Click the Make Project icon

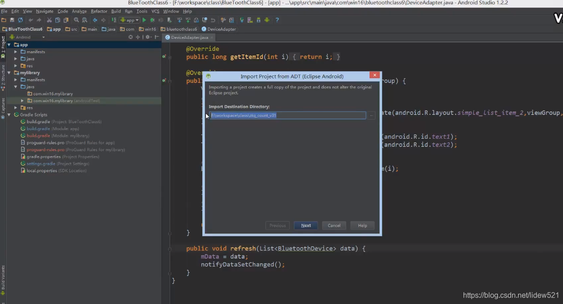click(x=114, y=20)
